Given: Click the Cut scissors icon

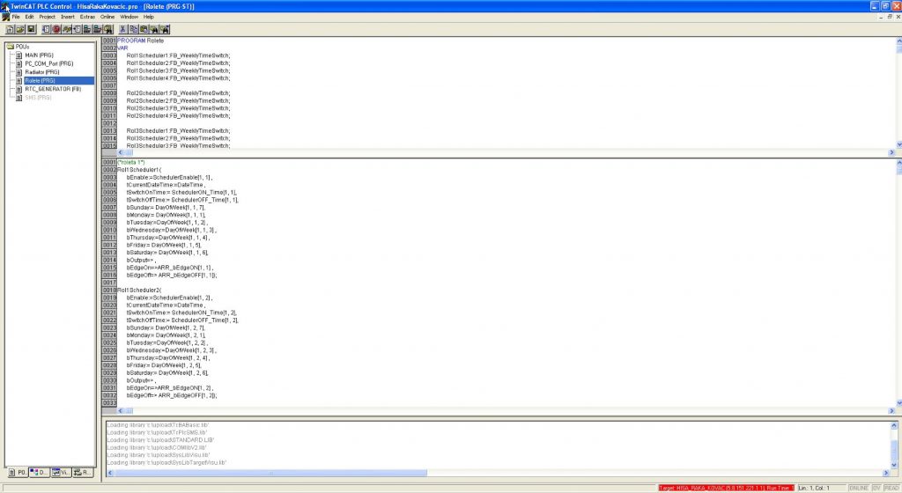Looking at the screenshot, I should point(122,29).
